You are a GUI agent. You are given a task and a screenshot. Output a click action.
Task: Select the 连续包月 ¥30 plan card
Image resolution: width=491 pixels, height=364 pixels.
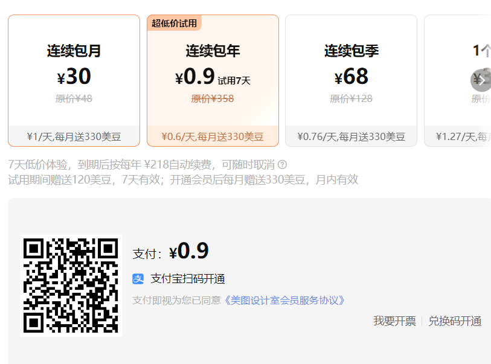(x=74, y=80)
